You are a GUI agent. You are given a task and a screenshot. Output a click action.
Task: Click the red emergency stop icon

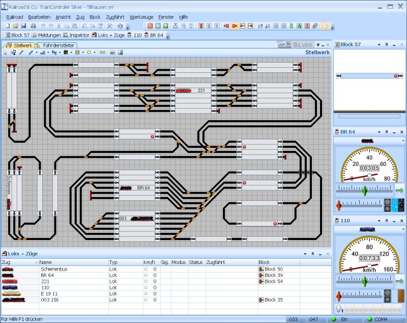click(150, 25)
